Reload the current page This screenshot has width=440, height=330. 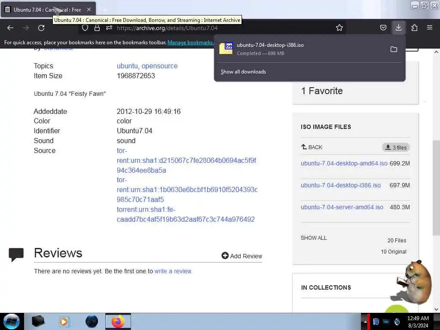(x=41, y=28)
